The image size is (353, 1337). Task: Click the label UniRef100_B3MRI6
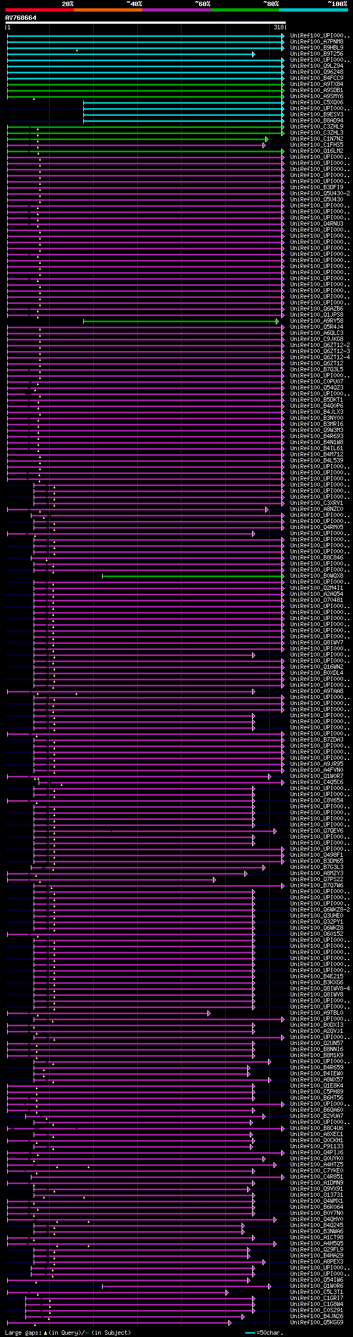(x=317, y=424)
